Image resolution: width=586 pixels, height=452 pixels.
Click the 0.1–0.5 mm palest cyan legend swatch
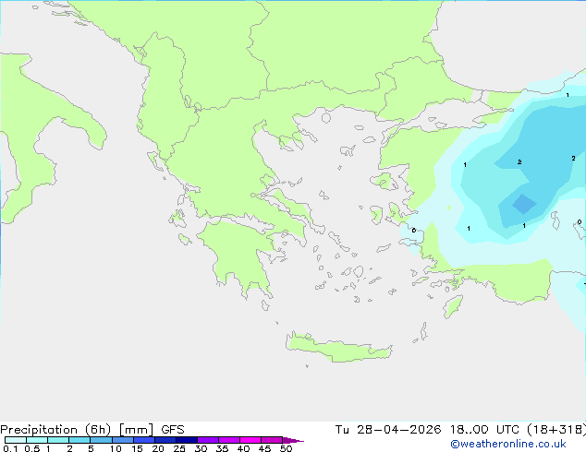coord(16,440)
